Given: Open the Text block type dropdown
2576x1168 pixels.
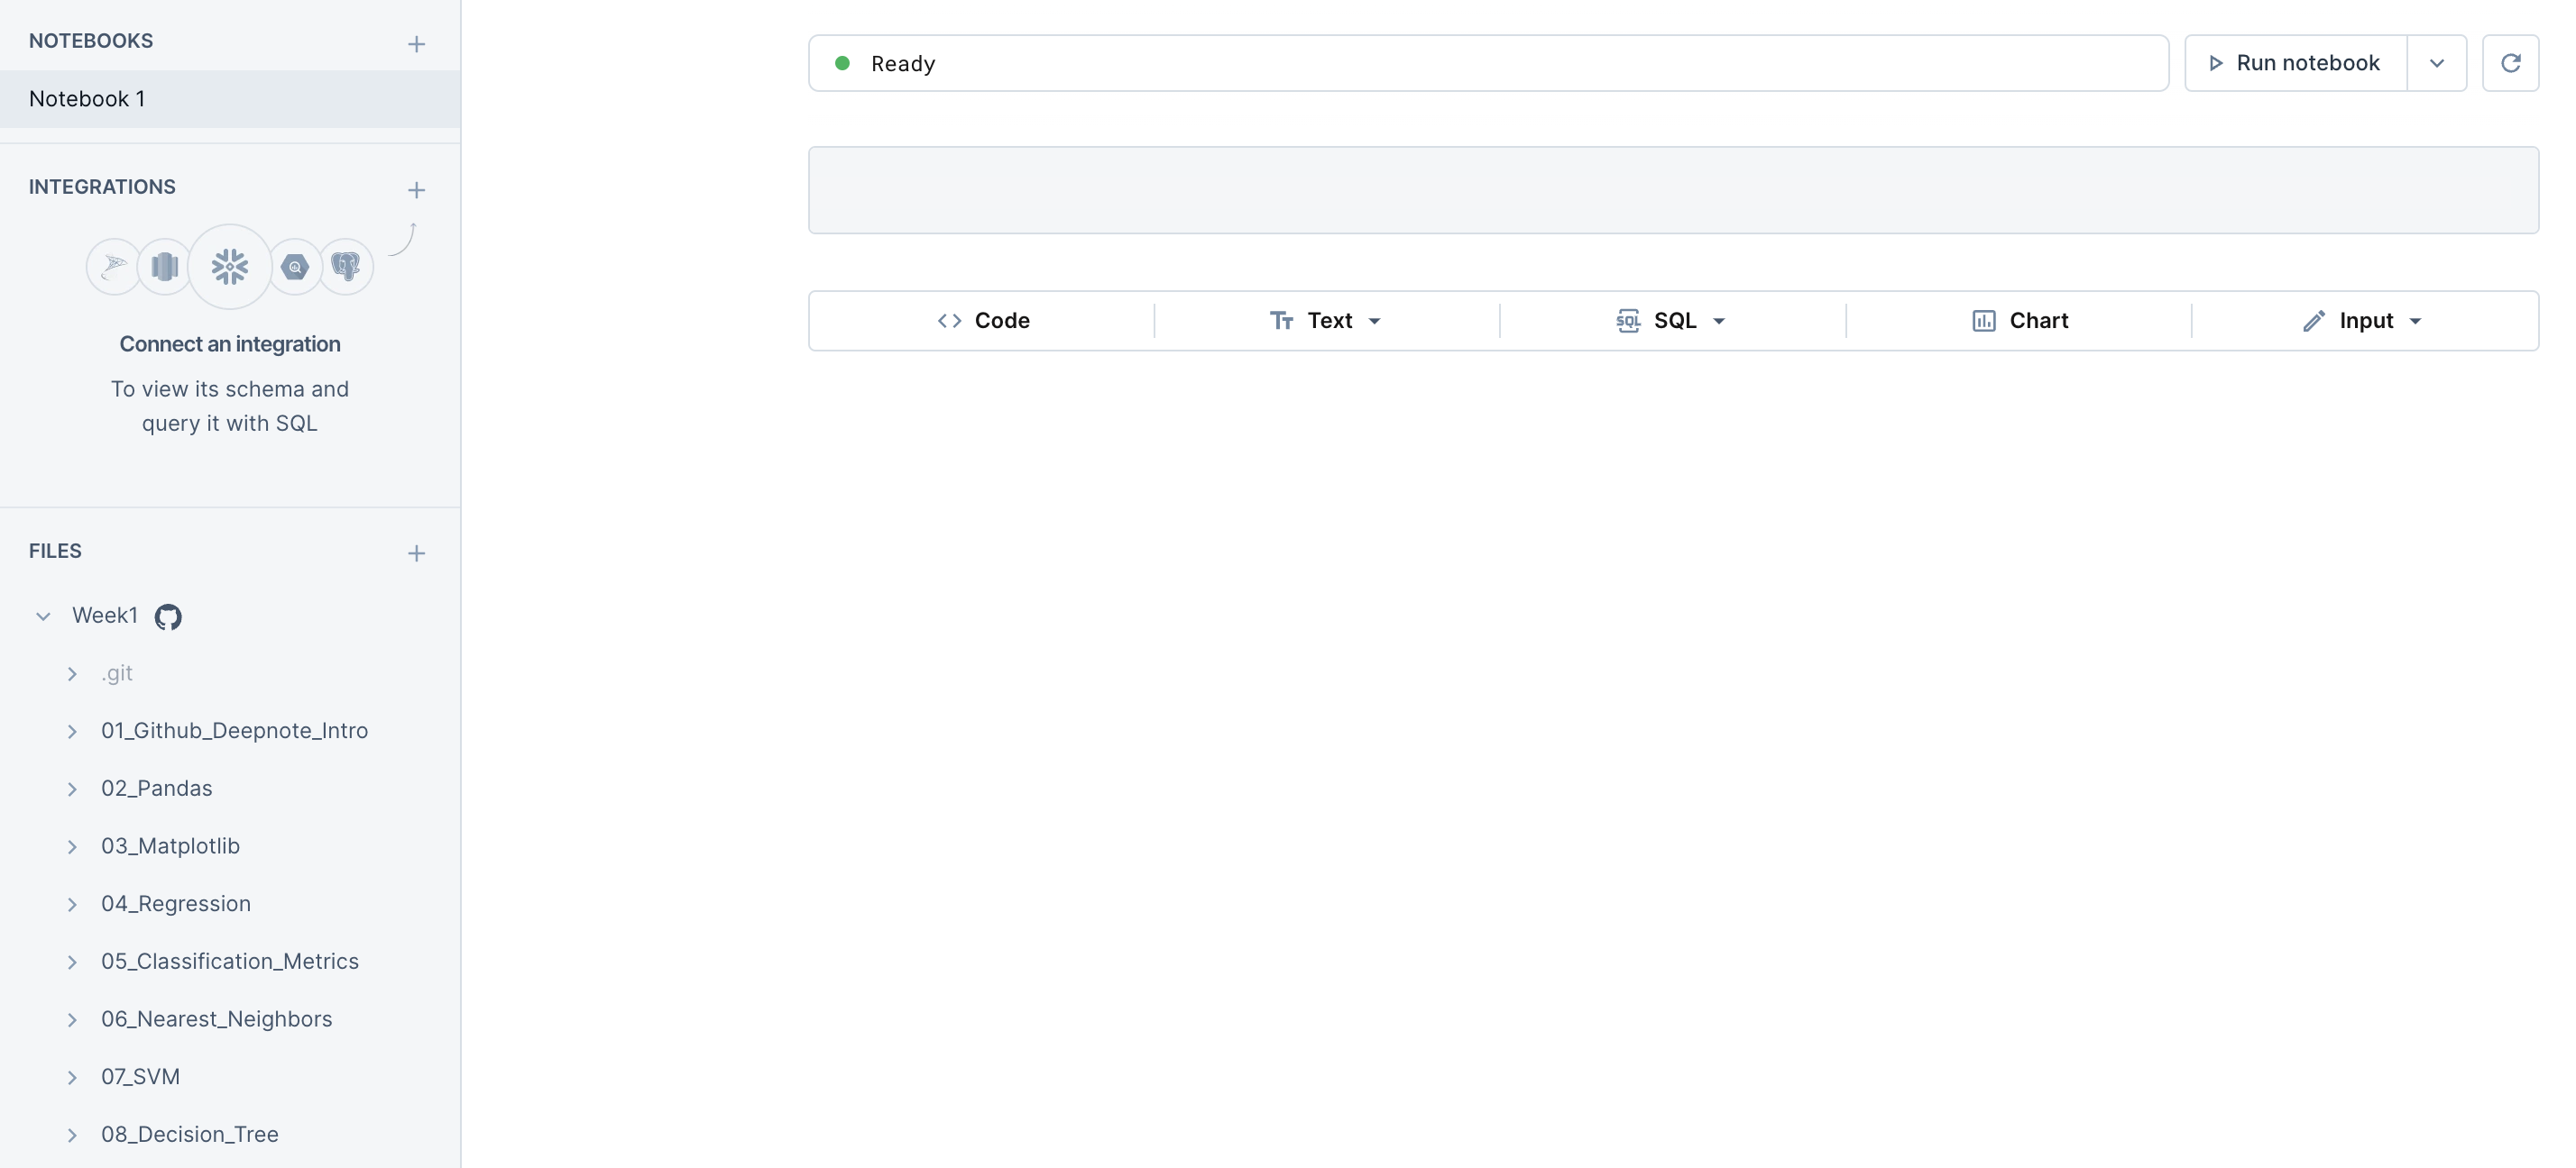Looking at the screenshot, I should pyautogui.click(x=1374, y=321).
